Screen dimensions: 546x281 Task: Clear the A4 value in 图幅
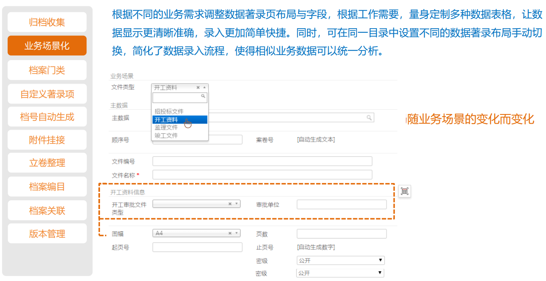pyautogui.click(x=230, y=233)
